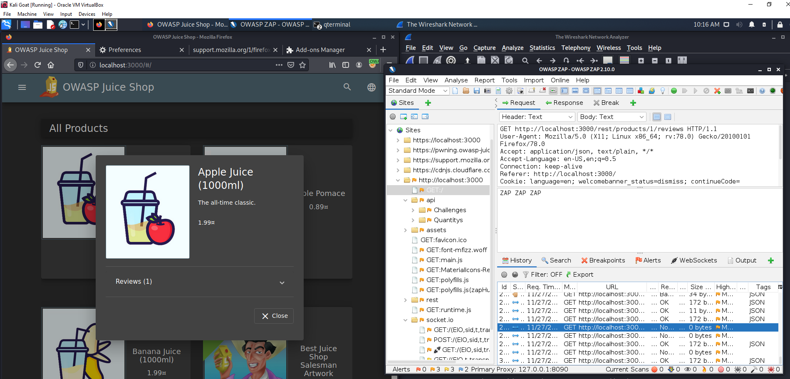Image resolution: width=790 pixels, height=379 pixels.
Task: Click new context icon under Sites tab
Action: [x=404, y=116]
